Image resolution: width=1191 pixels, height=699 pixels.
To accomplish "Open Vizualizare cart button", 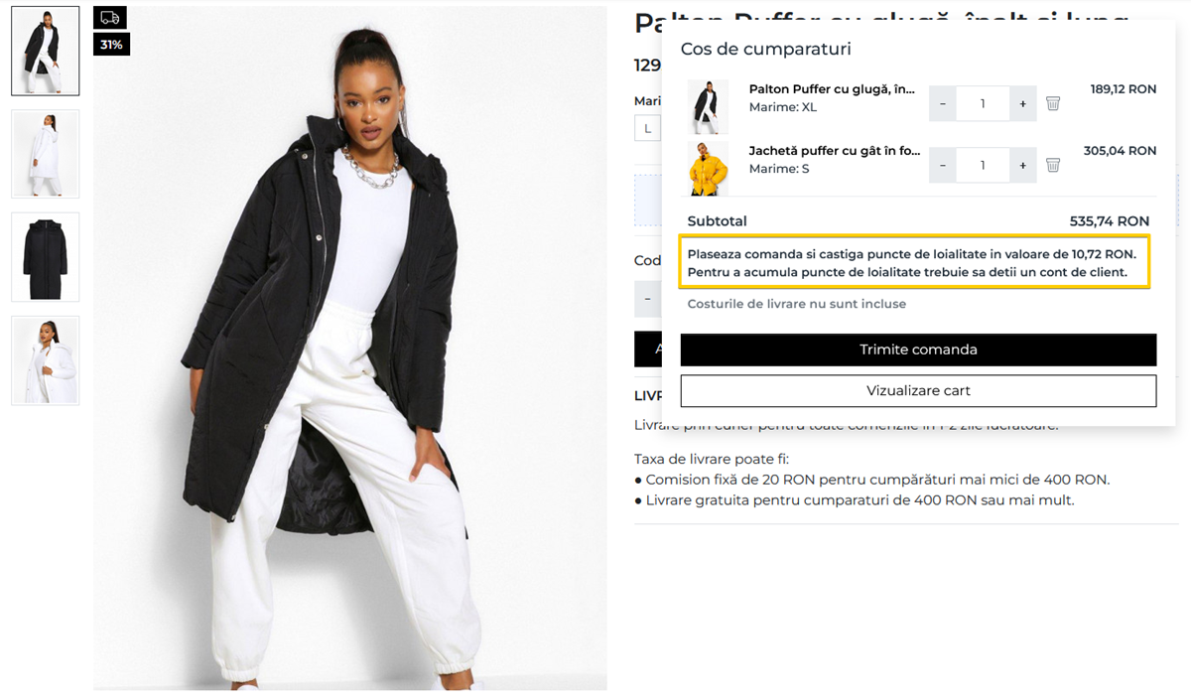I will [918, 390].
